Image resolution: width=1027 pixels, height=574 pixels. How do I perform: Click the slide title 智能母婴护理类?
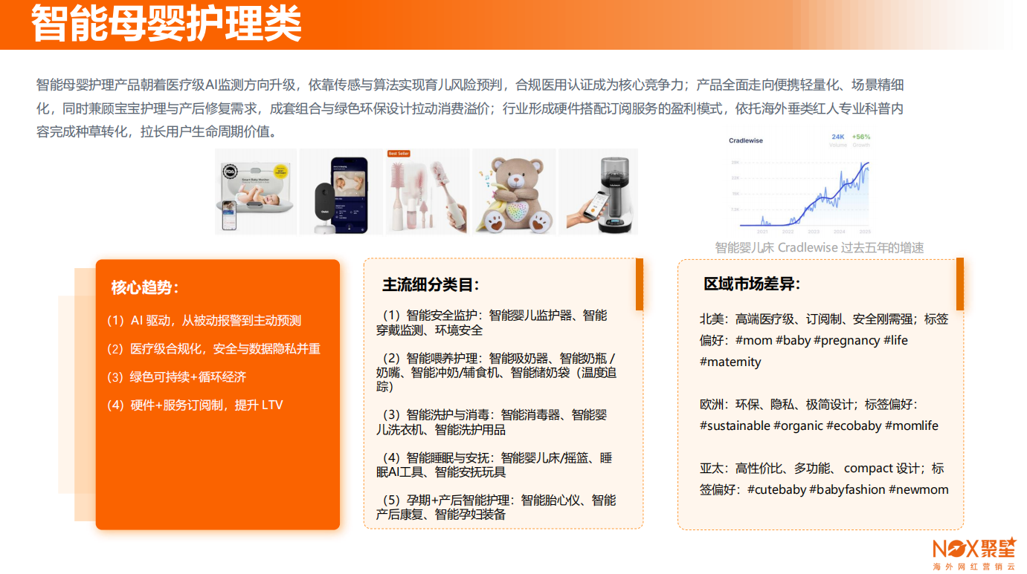tap(166, 24)
